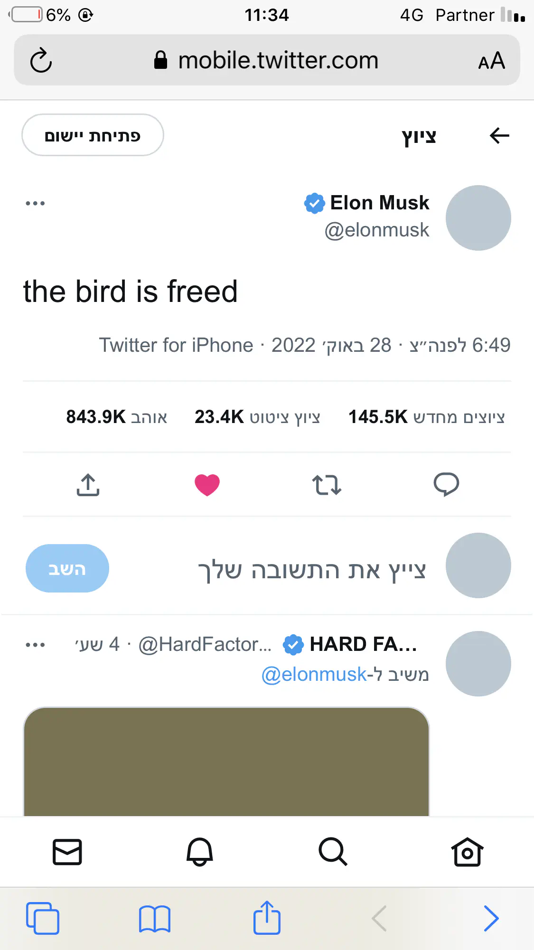Open more options for Elon Musk's tweet

(x=35, y=203)
